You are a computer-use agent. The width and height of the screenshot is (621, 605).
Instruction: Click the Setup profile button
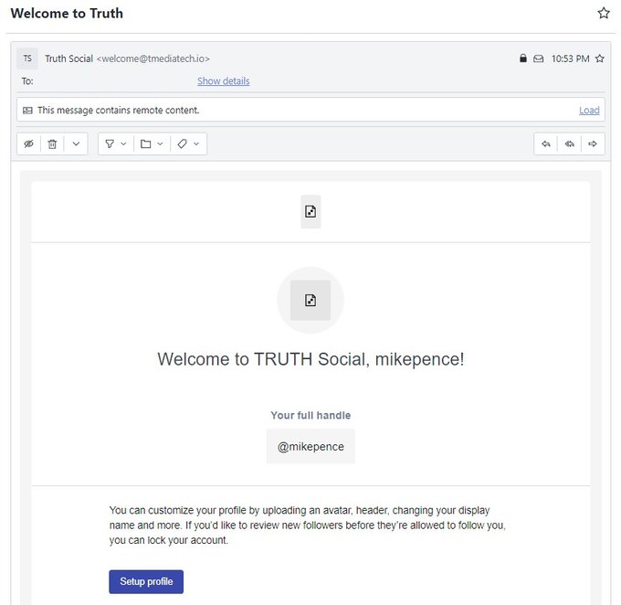[146, 581]
